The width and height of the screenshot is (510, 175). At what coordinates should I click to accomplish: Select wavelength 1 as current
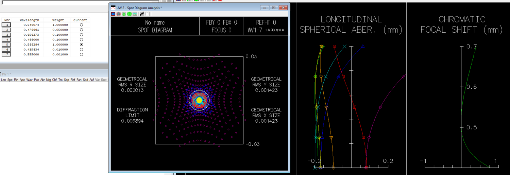click(x=81, y=25)
